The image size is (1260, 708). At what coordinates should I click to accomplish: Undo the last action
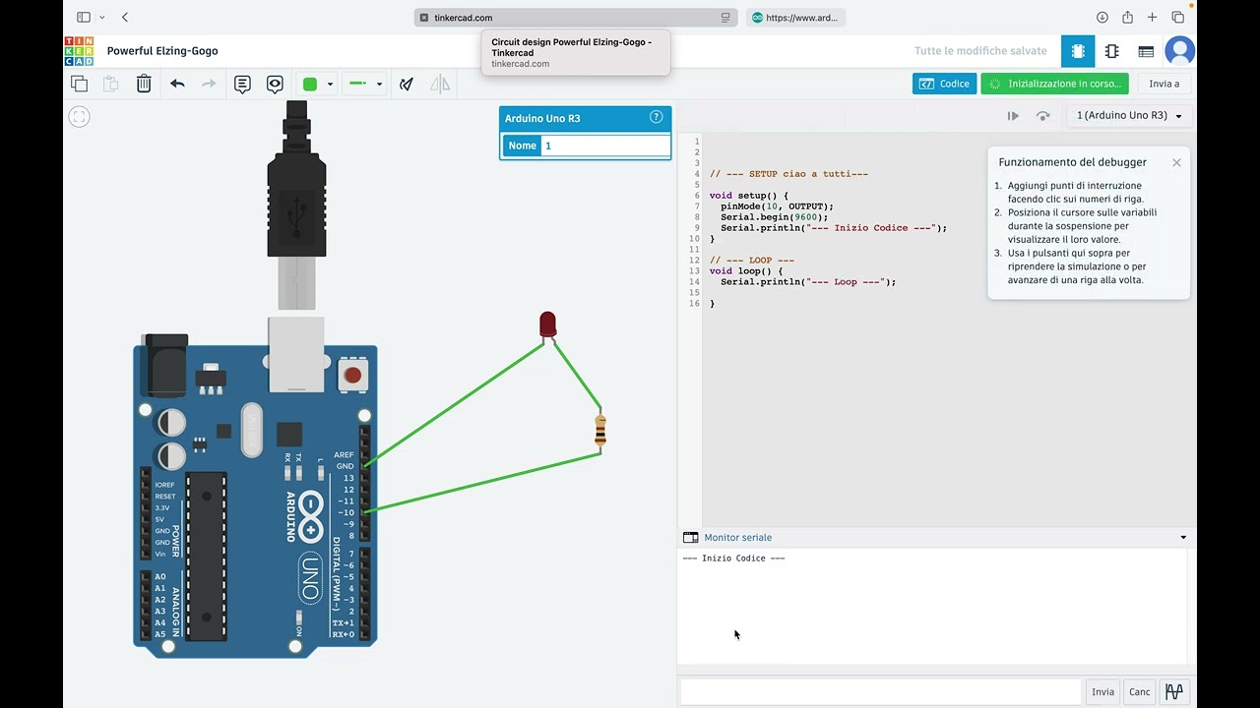click(x=177, y=84)
